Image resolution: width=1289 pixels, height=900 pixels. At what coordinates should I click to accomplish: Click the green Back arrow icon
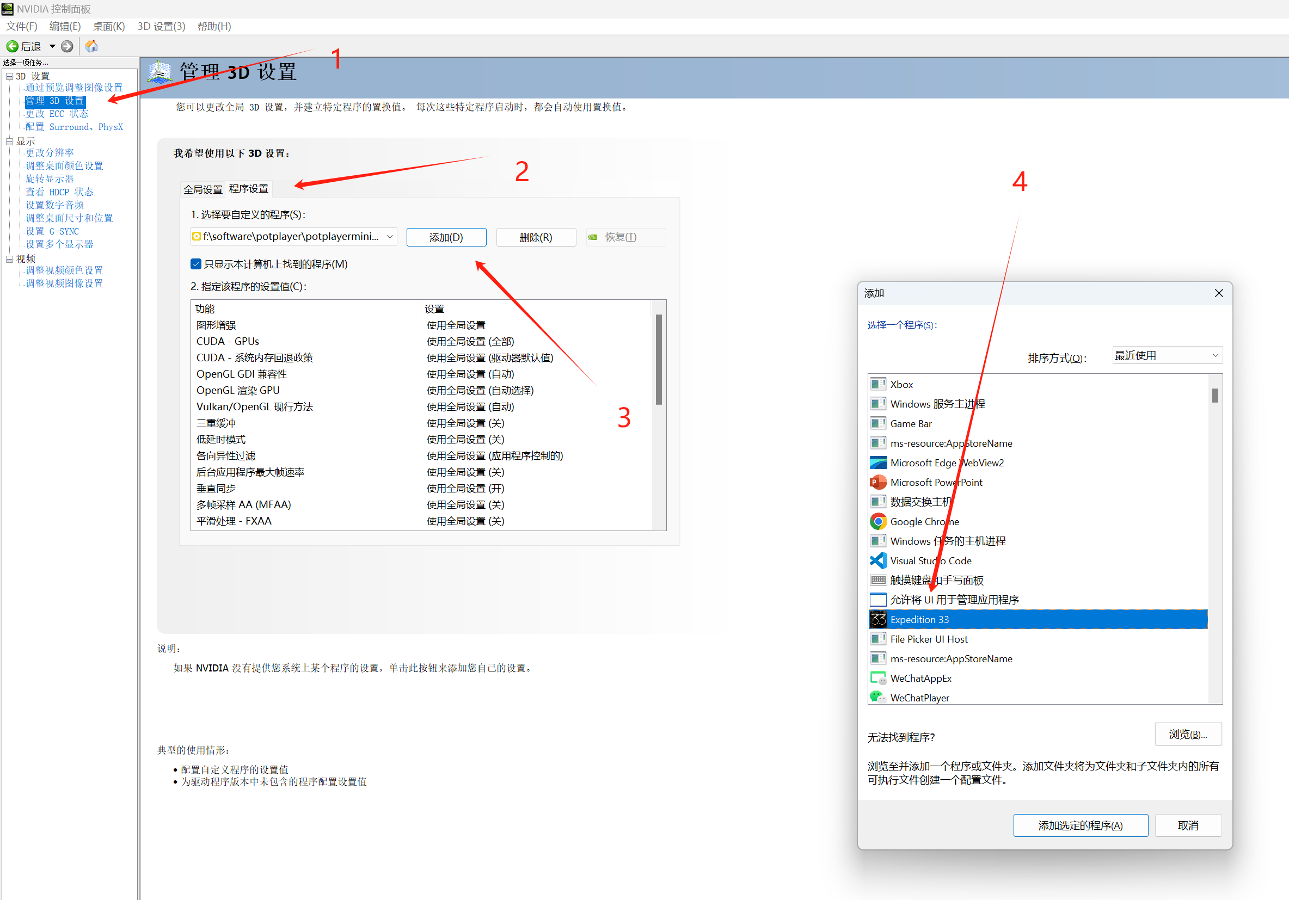point(13,47)
